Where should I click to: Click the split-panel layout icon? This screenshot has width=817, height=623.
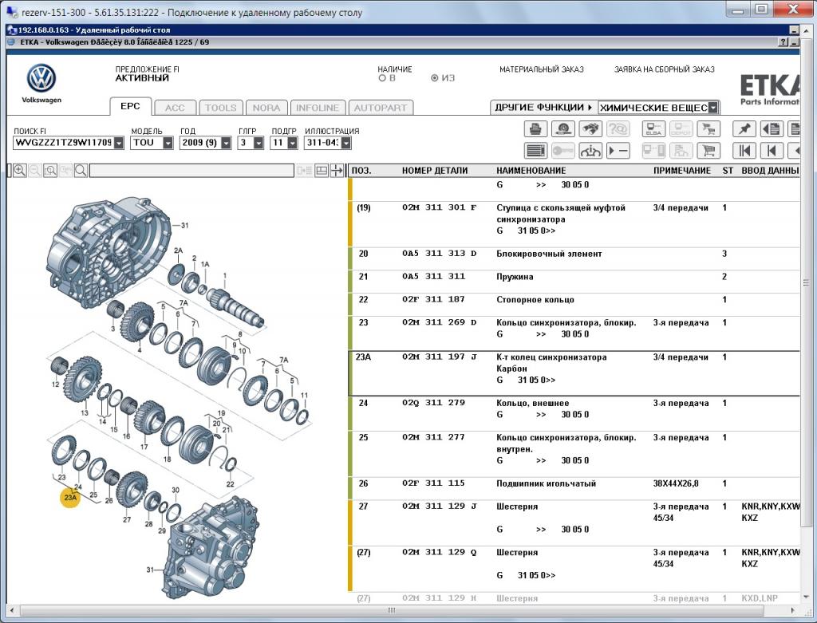[322, 171]
